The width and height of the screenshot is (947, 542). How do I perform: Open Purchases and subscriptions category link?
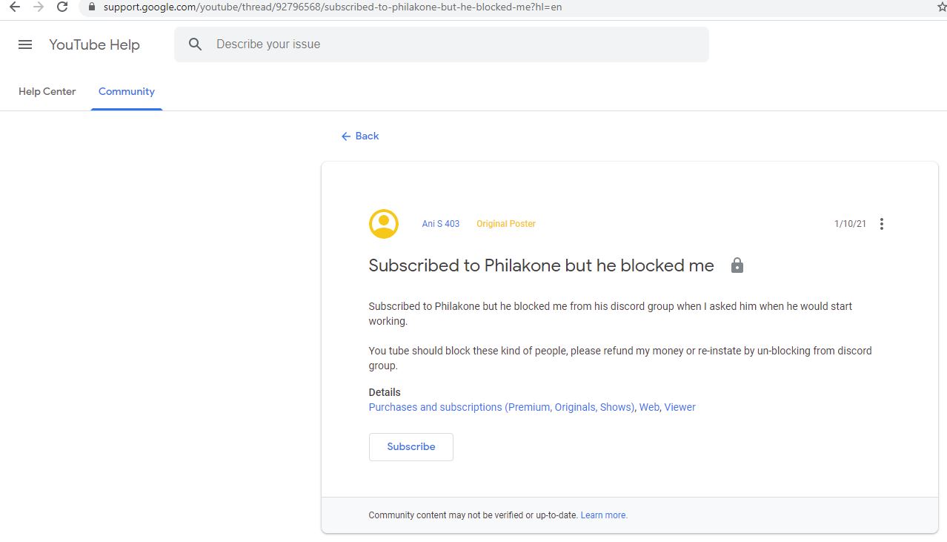[x=502, y=407]
